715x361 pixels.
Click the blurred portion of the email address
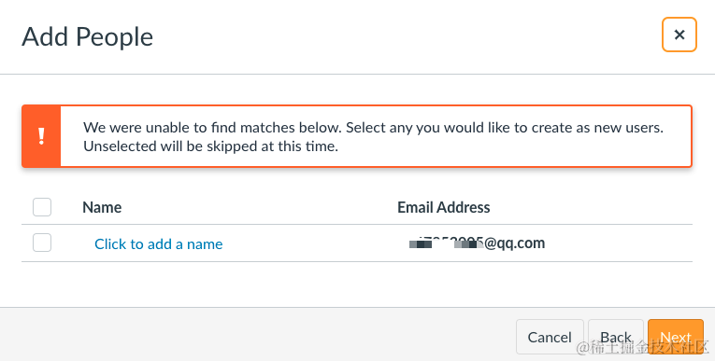pos(446,243)
